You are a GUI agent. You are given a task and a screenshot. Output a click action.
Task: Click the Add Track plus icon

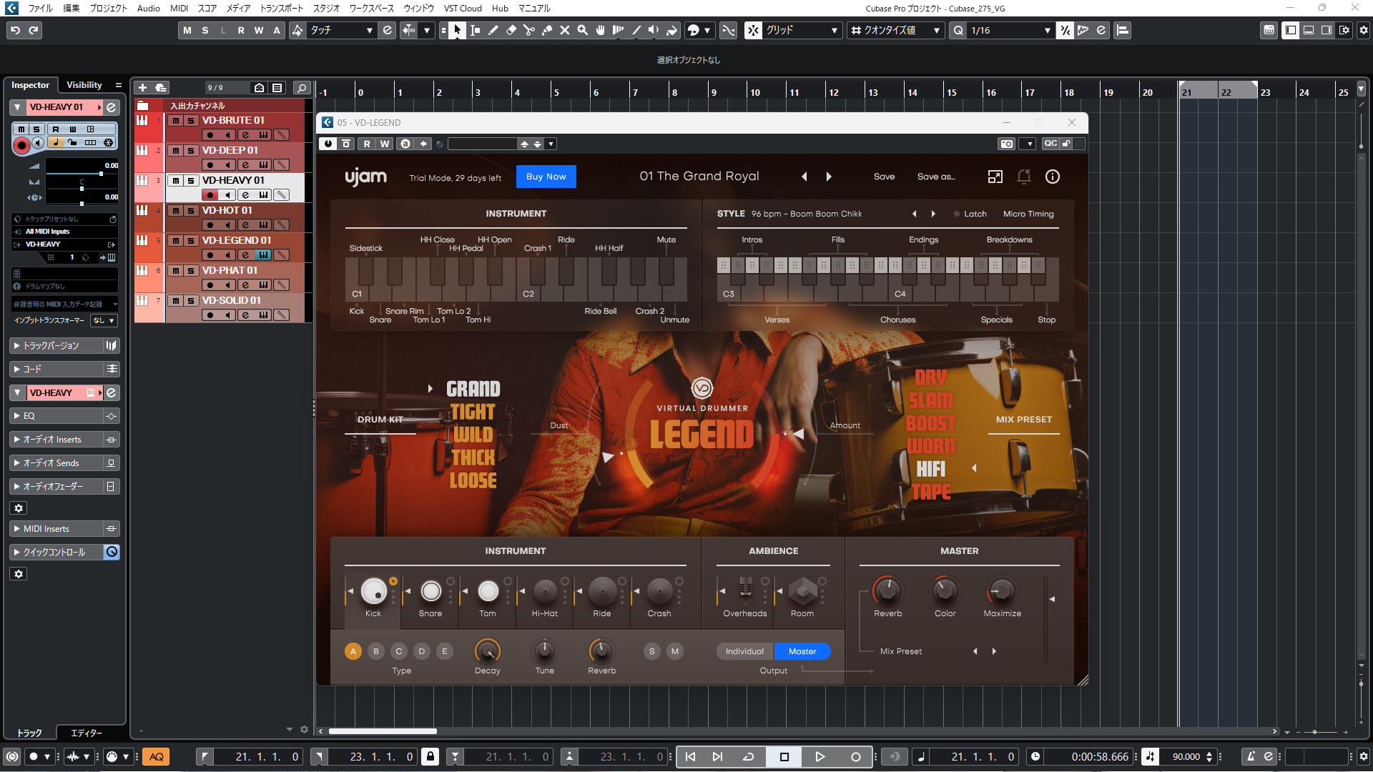click(x=142, y=87)
